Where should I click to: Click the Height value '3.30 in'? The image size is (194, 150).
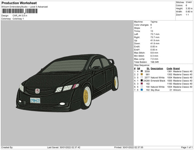click(x=189, y=8)
